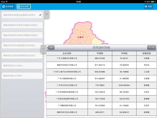Click the 派潭镇 label on the map
This screenshot has width=157, height=118.
tap(80, 37)
